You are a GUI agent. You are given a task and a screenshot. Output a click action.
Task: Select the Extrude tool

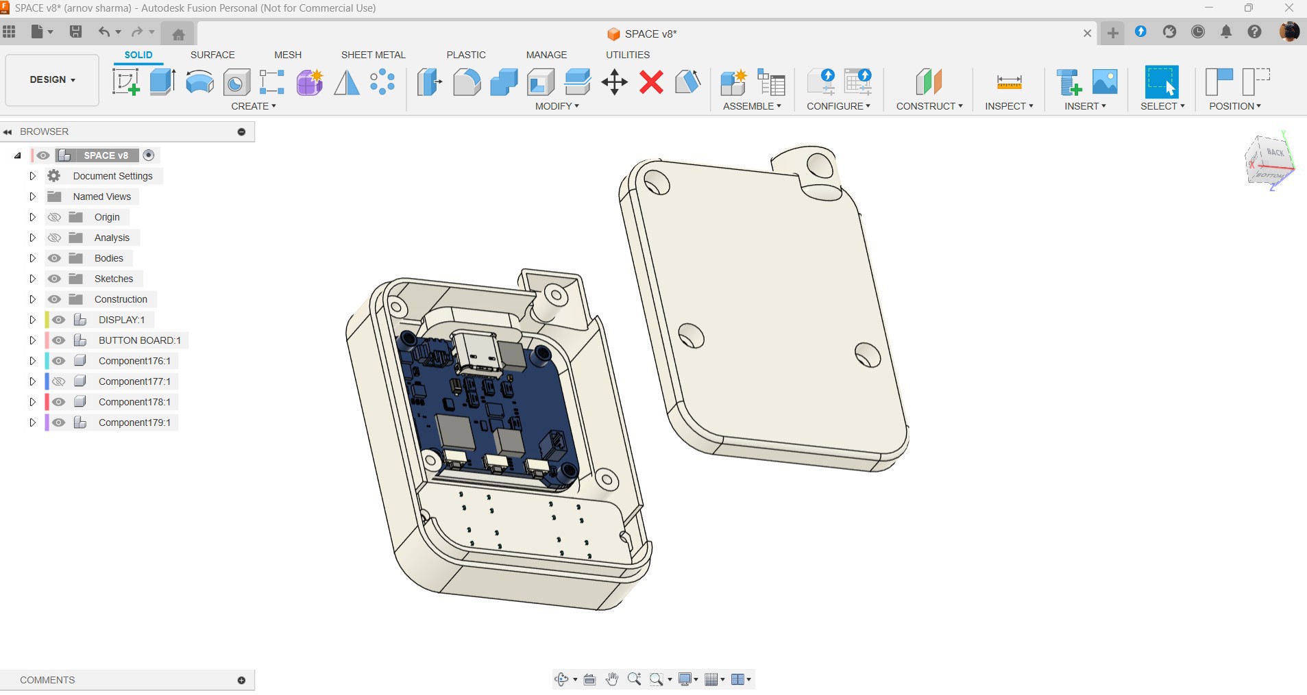[x=162, y=82]
